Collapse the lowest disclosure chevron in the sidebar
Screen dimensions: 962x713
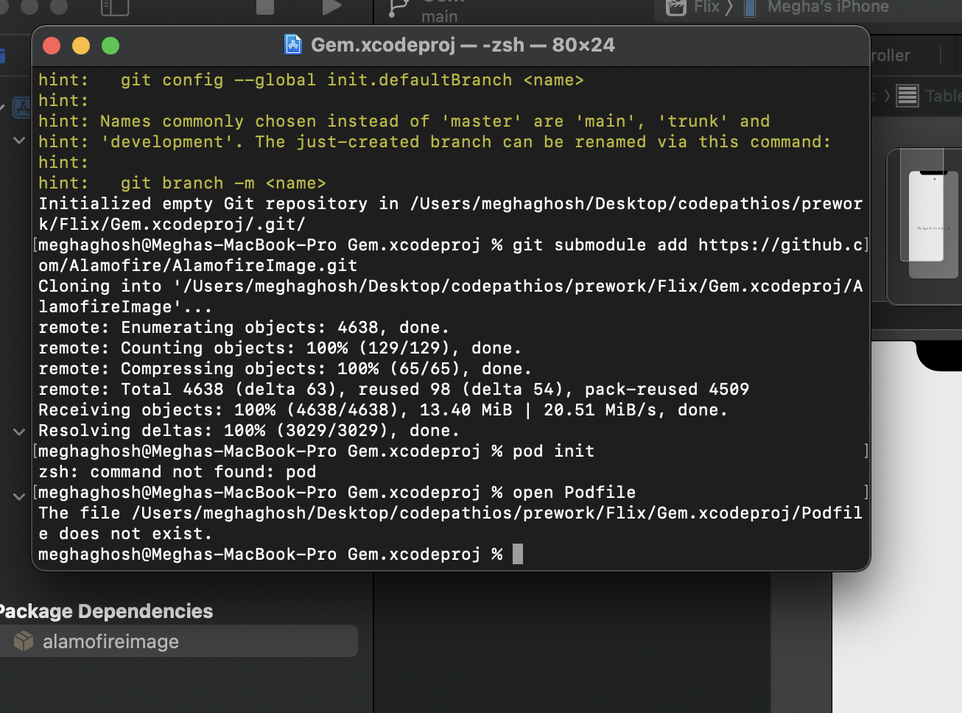click(x=18, y=496)
